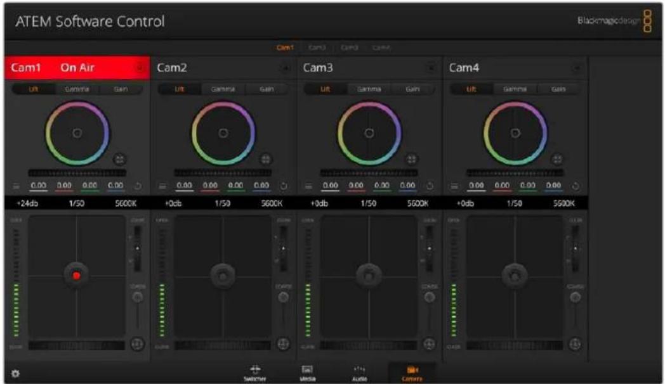Select Gain mode for Cam2
Image resolution: width=665 pixels, height=384 pixels.
coord(267,89)
